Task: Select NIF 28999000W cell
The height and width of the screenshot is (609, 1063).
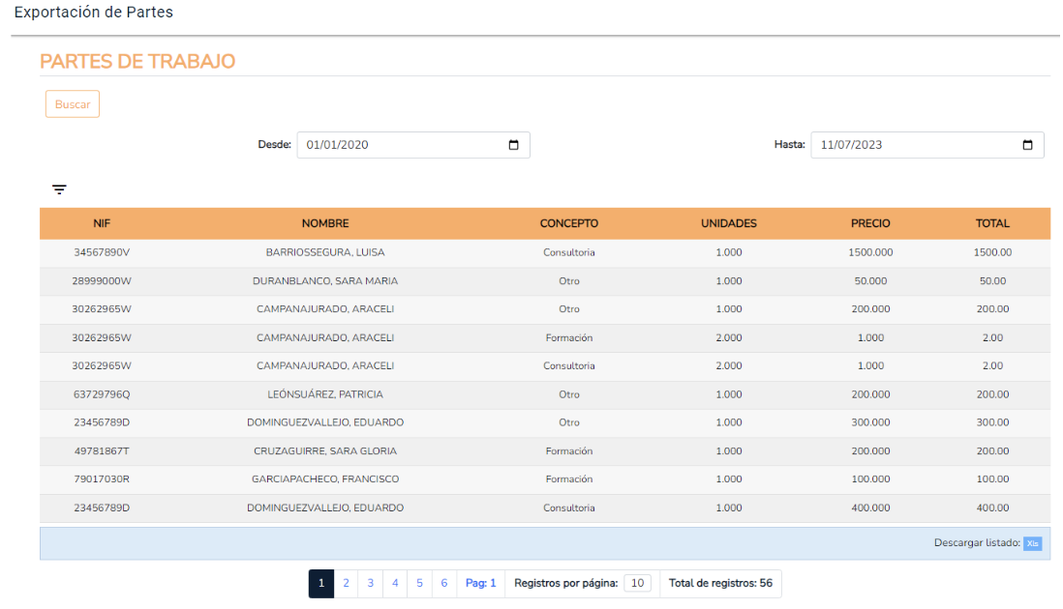Action: [102, 280]
